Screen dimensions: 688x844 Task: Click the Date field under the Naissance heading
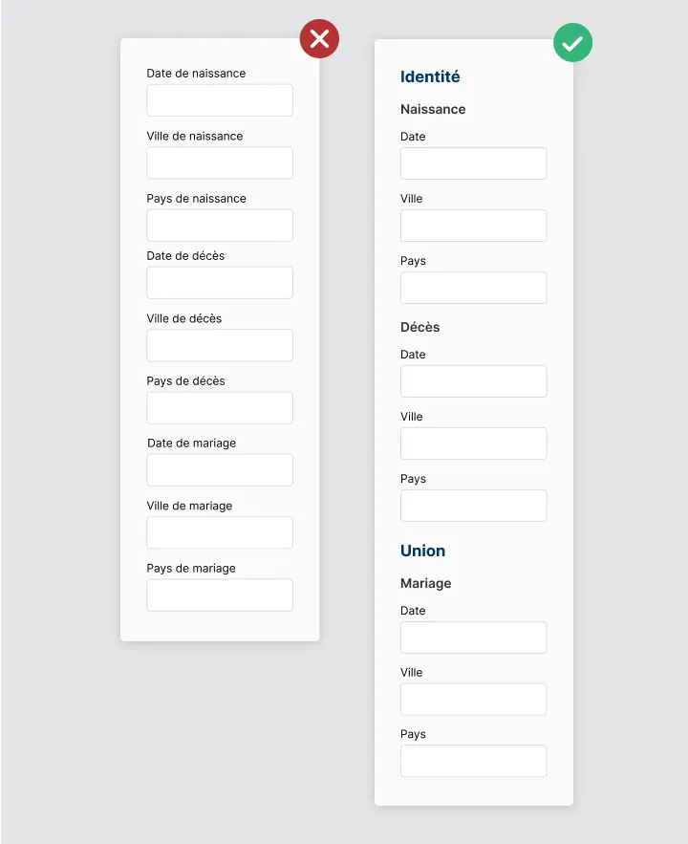coord(473,163)
